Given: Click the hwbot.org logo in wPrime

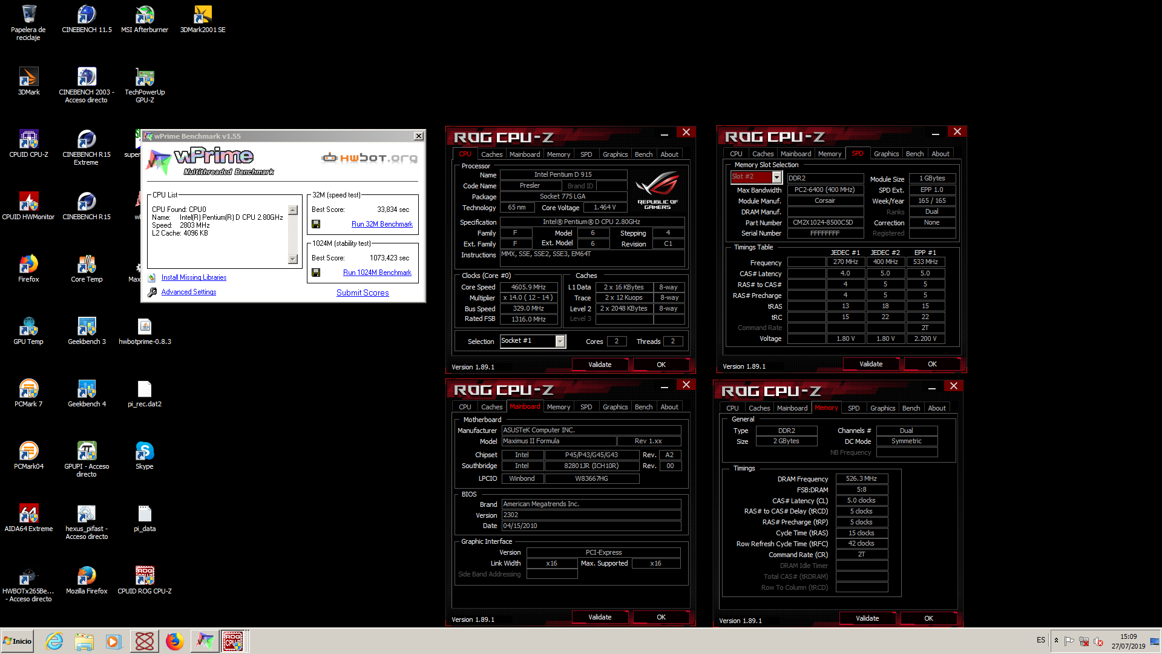Looking at the screenshot, I should [370, 158].
